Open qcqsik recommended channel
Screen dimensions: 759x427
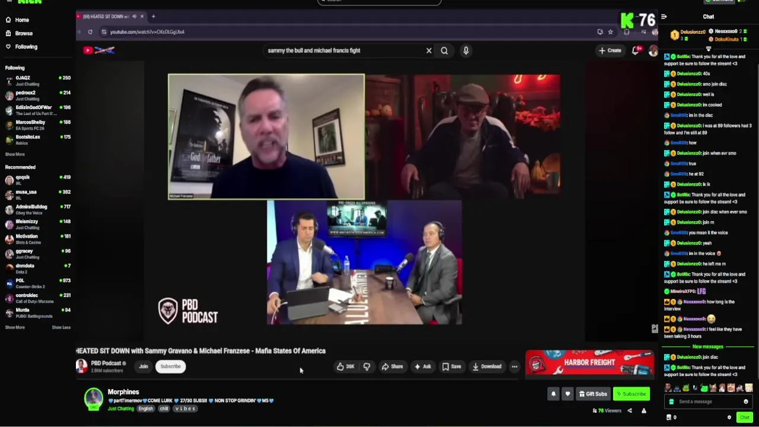pos(37,180)
